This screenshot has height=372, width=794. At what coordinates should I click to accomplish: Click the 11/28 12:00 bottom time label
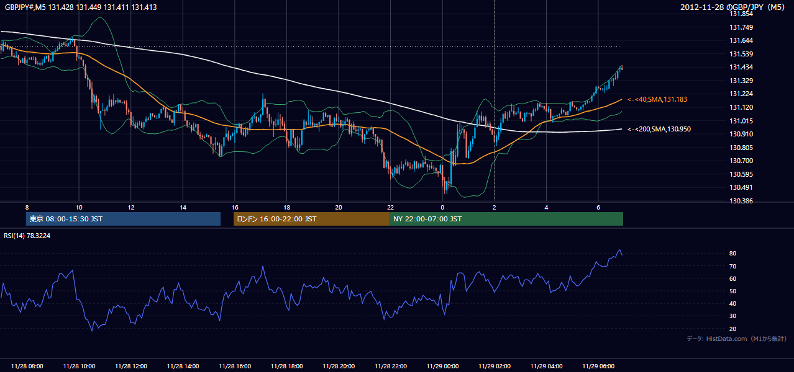[x=131, y=366]
